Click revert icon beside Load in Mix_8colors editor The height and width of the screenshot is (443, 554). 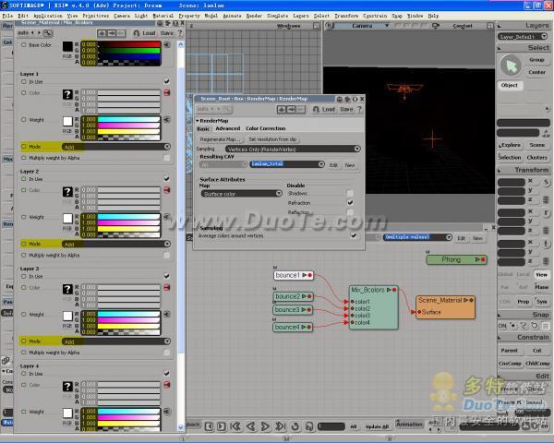point(137,33)
